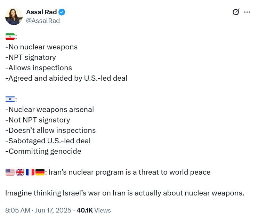
Task: Click the Israel flag emoji
Action: [x=10, y=99]
